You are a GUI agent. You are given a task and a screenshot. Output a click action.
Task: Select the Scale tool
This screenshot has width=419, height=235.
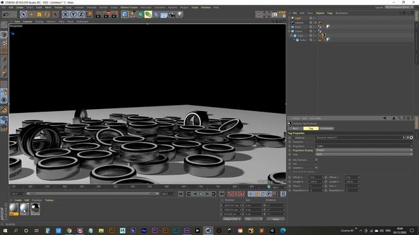[x=39, y=14]
